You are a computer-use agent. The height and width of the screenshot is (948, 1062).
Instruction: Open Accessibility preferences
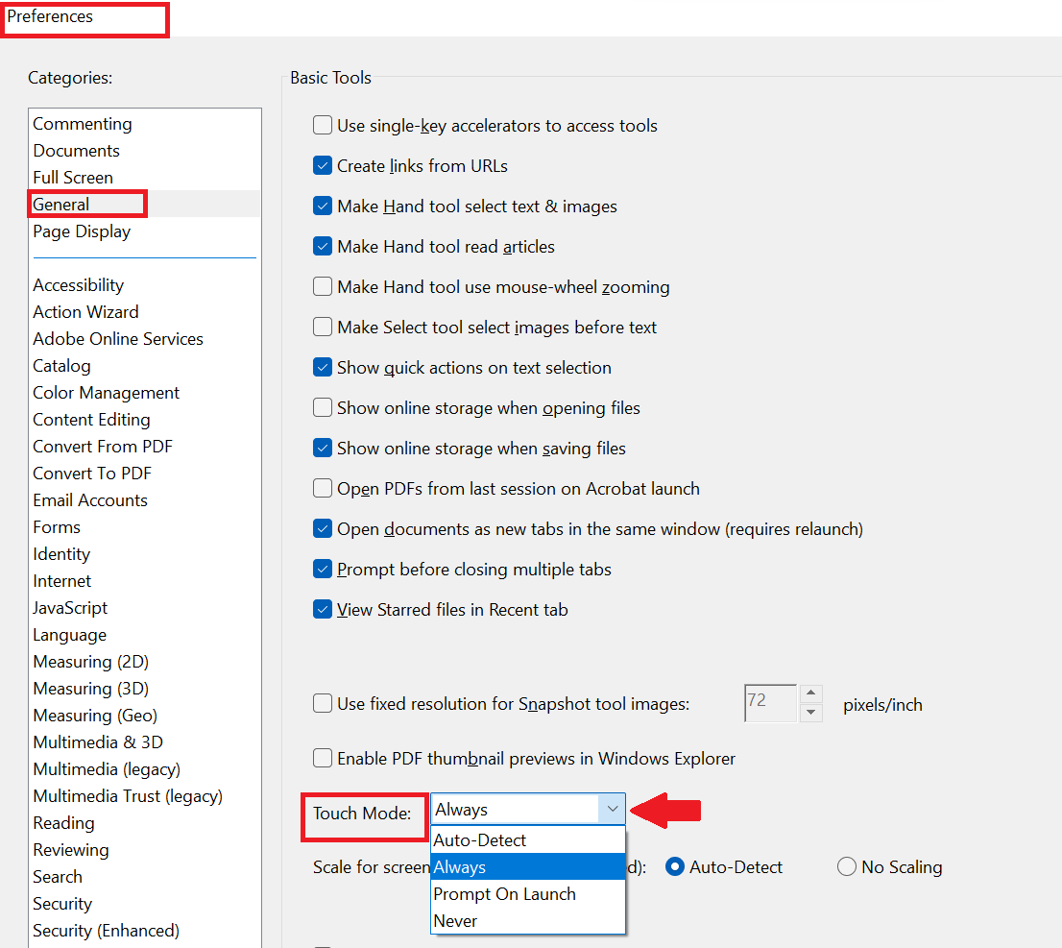coord(78,284)
